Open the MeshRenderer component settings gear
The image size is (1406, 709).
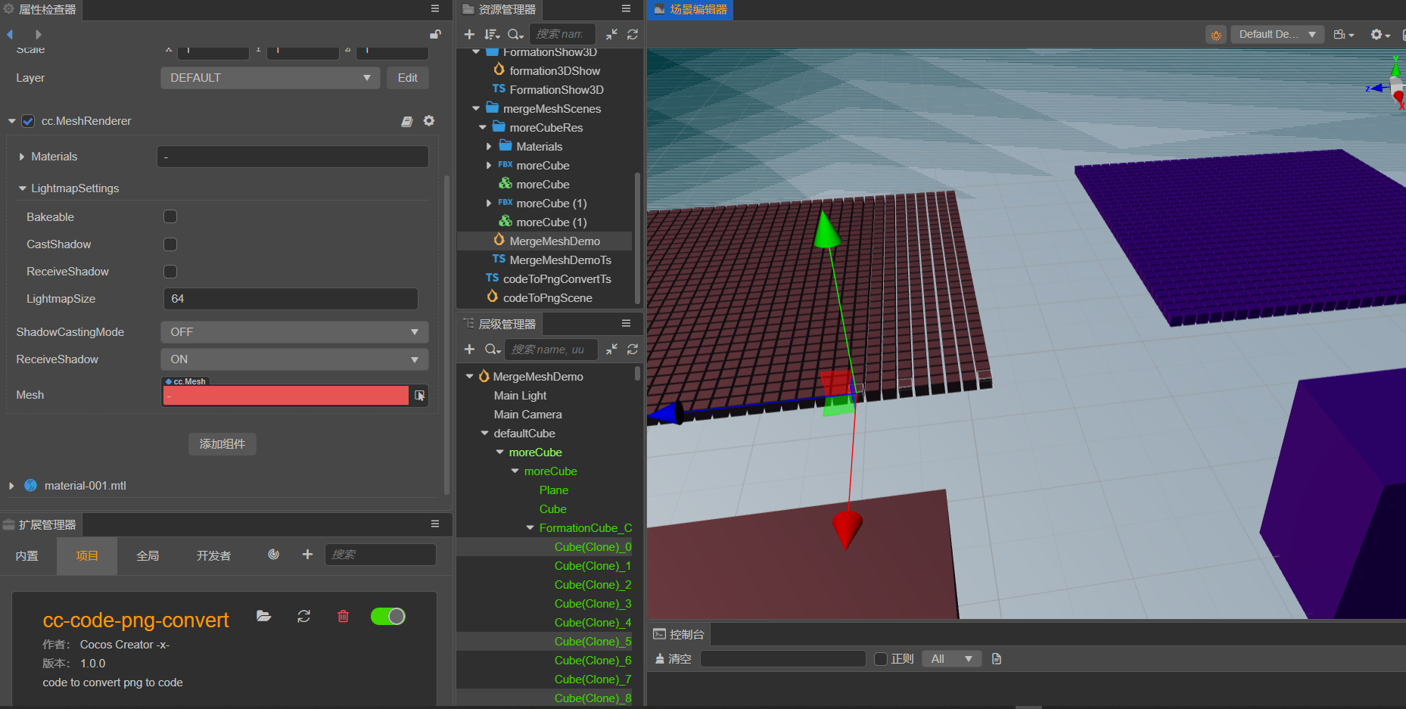coord(429,121)
